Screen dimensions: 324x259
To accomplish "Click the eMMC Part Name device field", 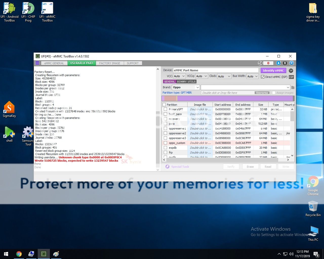I will point(216,70).
